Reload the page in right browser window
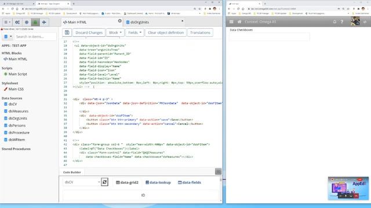This screenshot has width=371, height=208. 238,9
